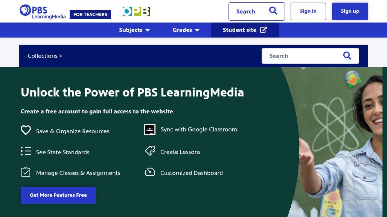Click the FOR TEACHERS badge
The height and width of the screenshot is (217, 387).
(90, 15)
